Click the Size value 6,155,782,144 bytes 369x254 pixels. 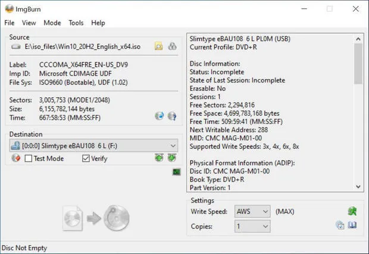point(67,109)
